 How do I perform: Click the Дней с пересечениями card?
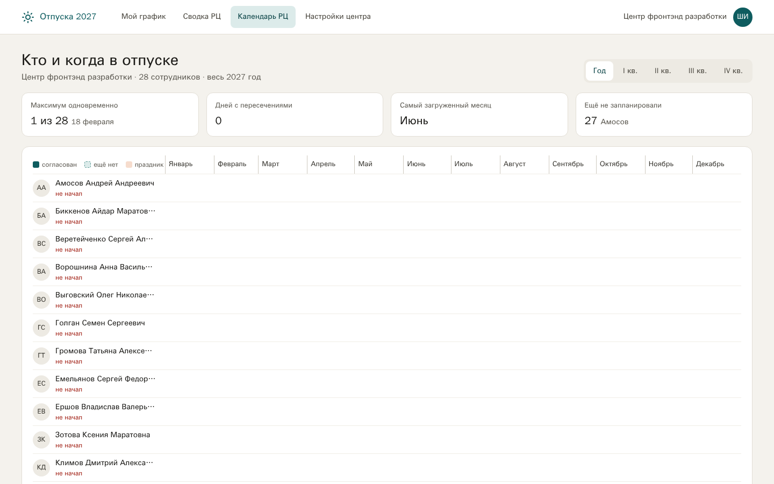point(295,115)
